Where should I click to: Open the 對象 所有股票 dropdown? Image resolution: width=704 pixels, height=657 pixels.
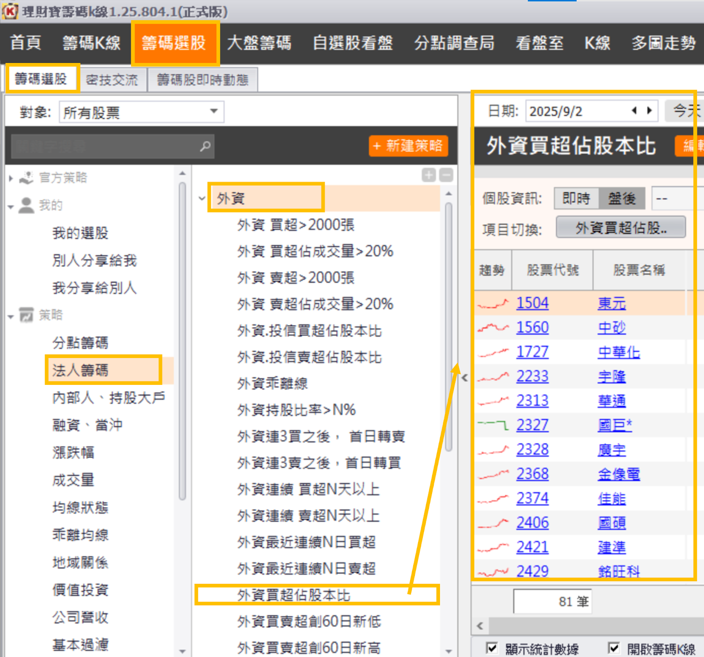(x=214, y=112)
